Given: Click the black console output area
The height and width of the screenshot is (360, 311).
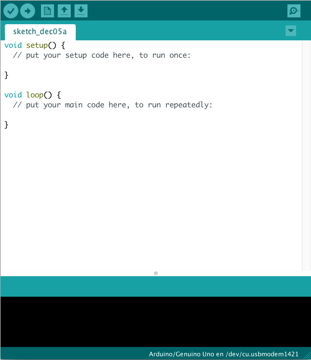Looking at the screenshot, I should coord(155,322).
